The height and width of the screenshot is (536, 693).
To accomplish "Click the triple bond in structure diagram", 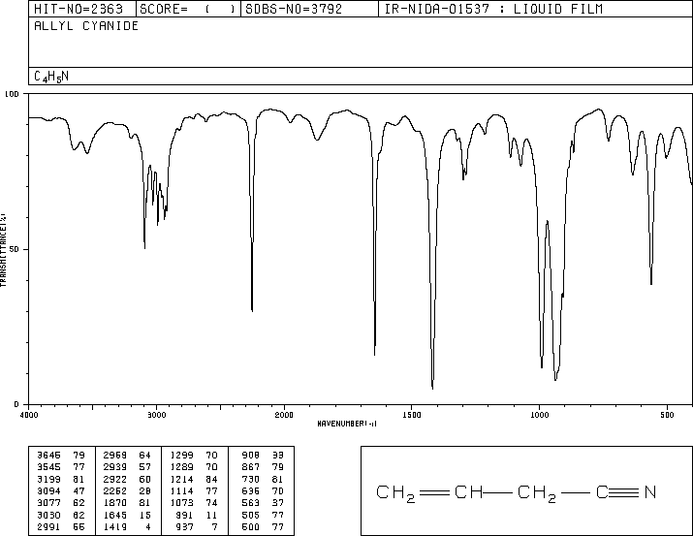I will tap(625, 492).
